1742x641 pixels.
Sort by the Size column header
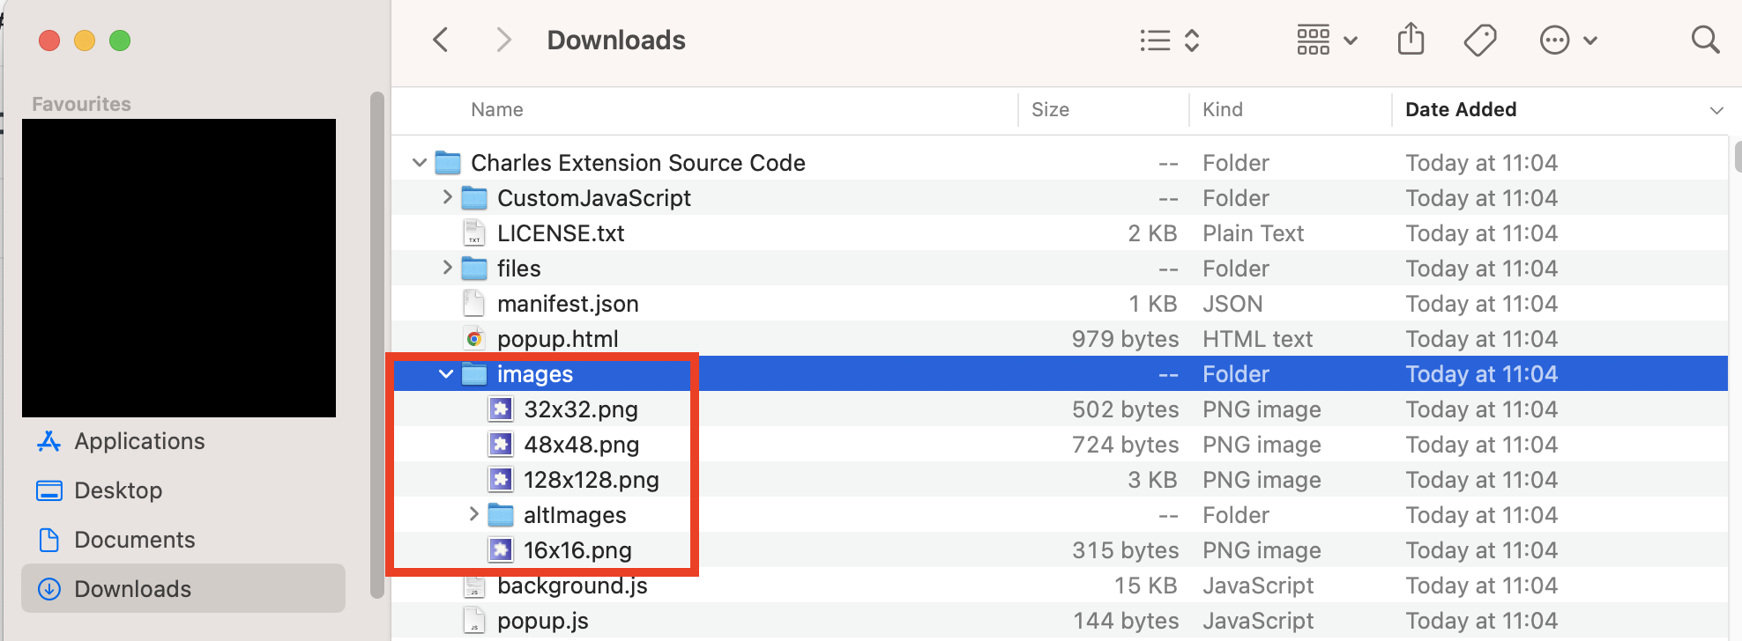(x=1050, y=110)
